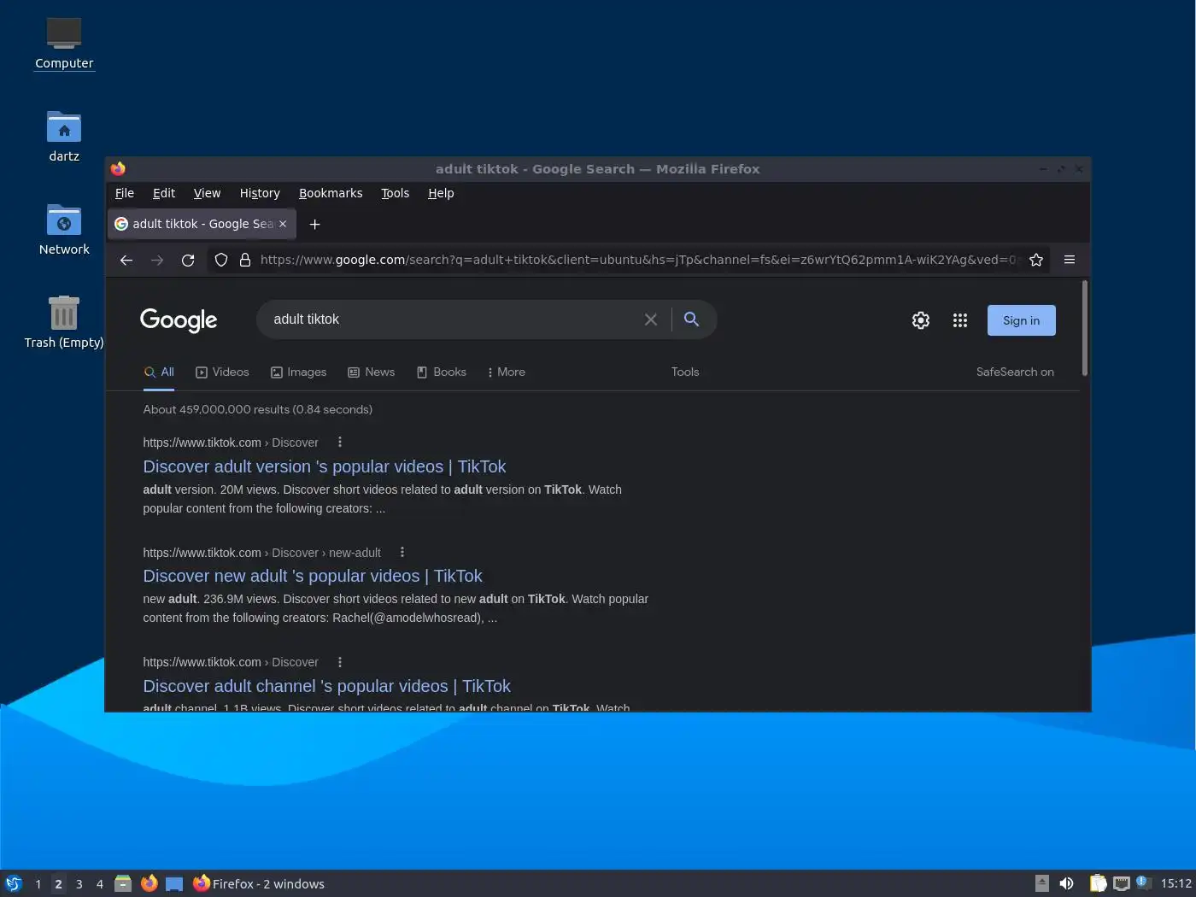Click the Firefox forward arrow
The image size is (1196, 897).
pos(157,261)
